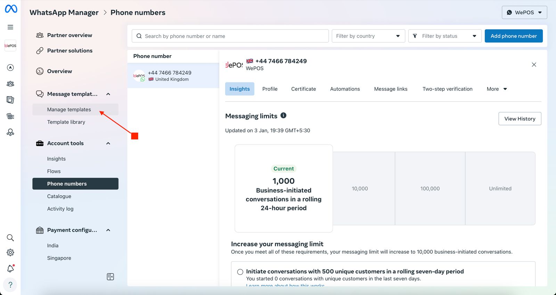
Task: Click the 100,000 limit tier
Action: click(430, 189)
